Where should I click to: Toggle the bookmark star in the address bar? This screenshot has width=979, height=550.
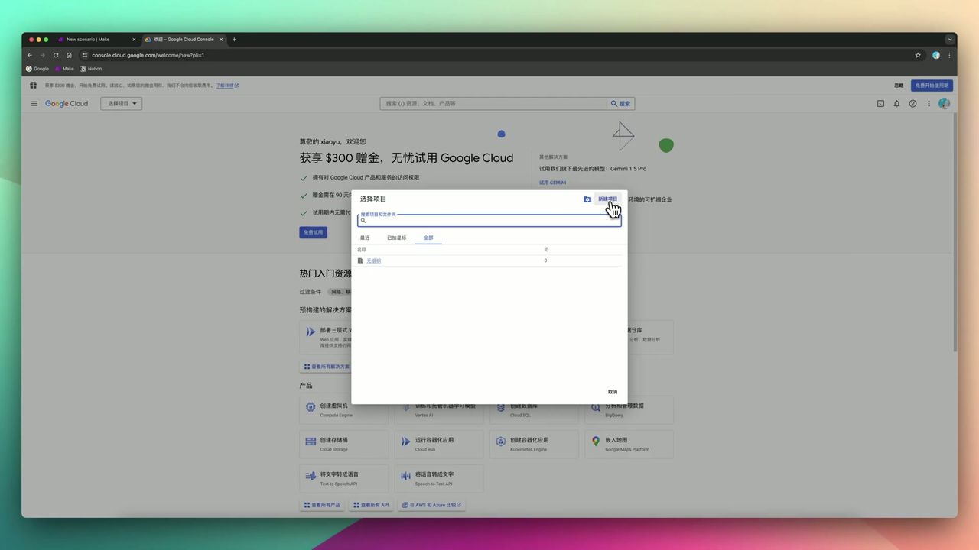917,55
